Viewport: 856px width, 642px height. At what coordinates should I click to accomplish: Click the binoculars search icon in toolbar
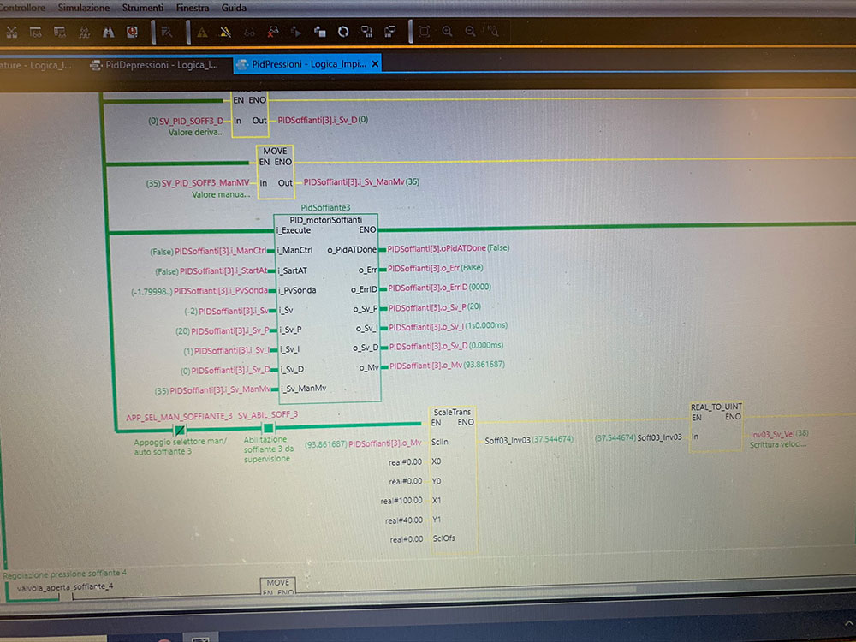coord(109,33)
